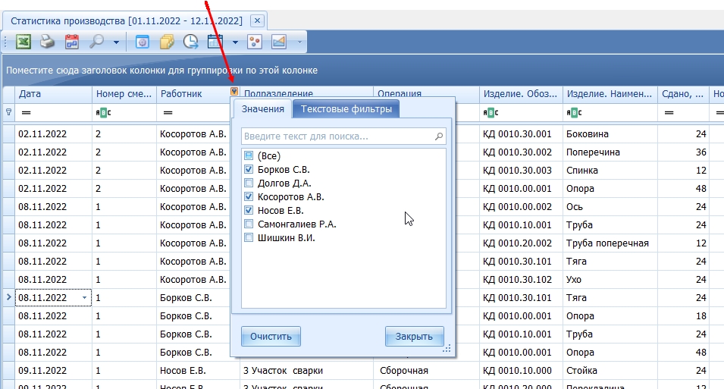Click ABC operator under Изделие. Наименование
Screen dimensions: 724x389
(x=575, y=113)
